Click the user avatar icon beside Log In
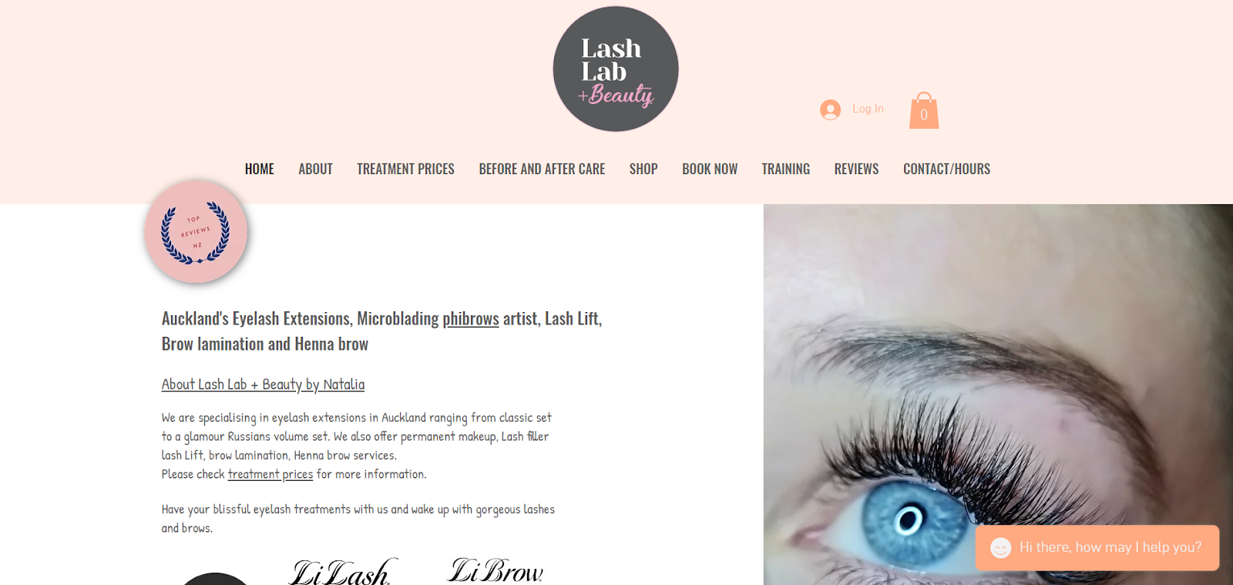This screenshot has width=1233, height=585. [x=830, y=109]
